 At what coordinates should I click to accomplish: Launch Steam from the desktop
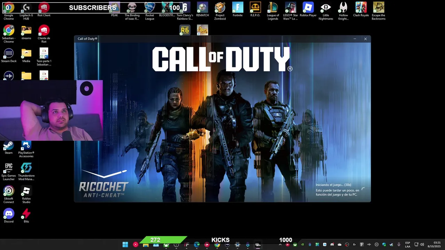coord(9,148)
